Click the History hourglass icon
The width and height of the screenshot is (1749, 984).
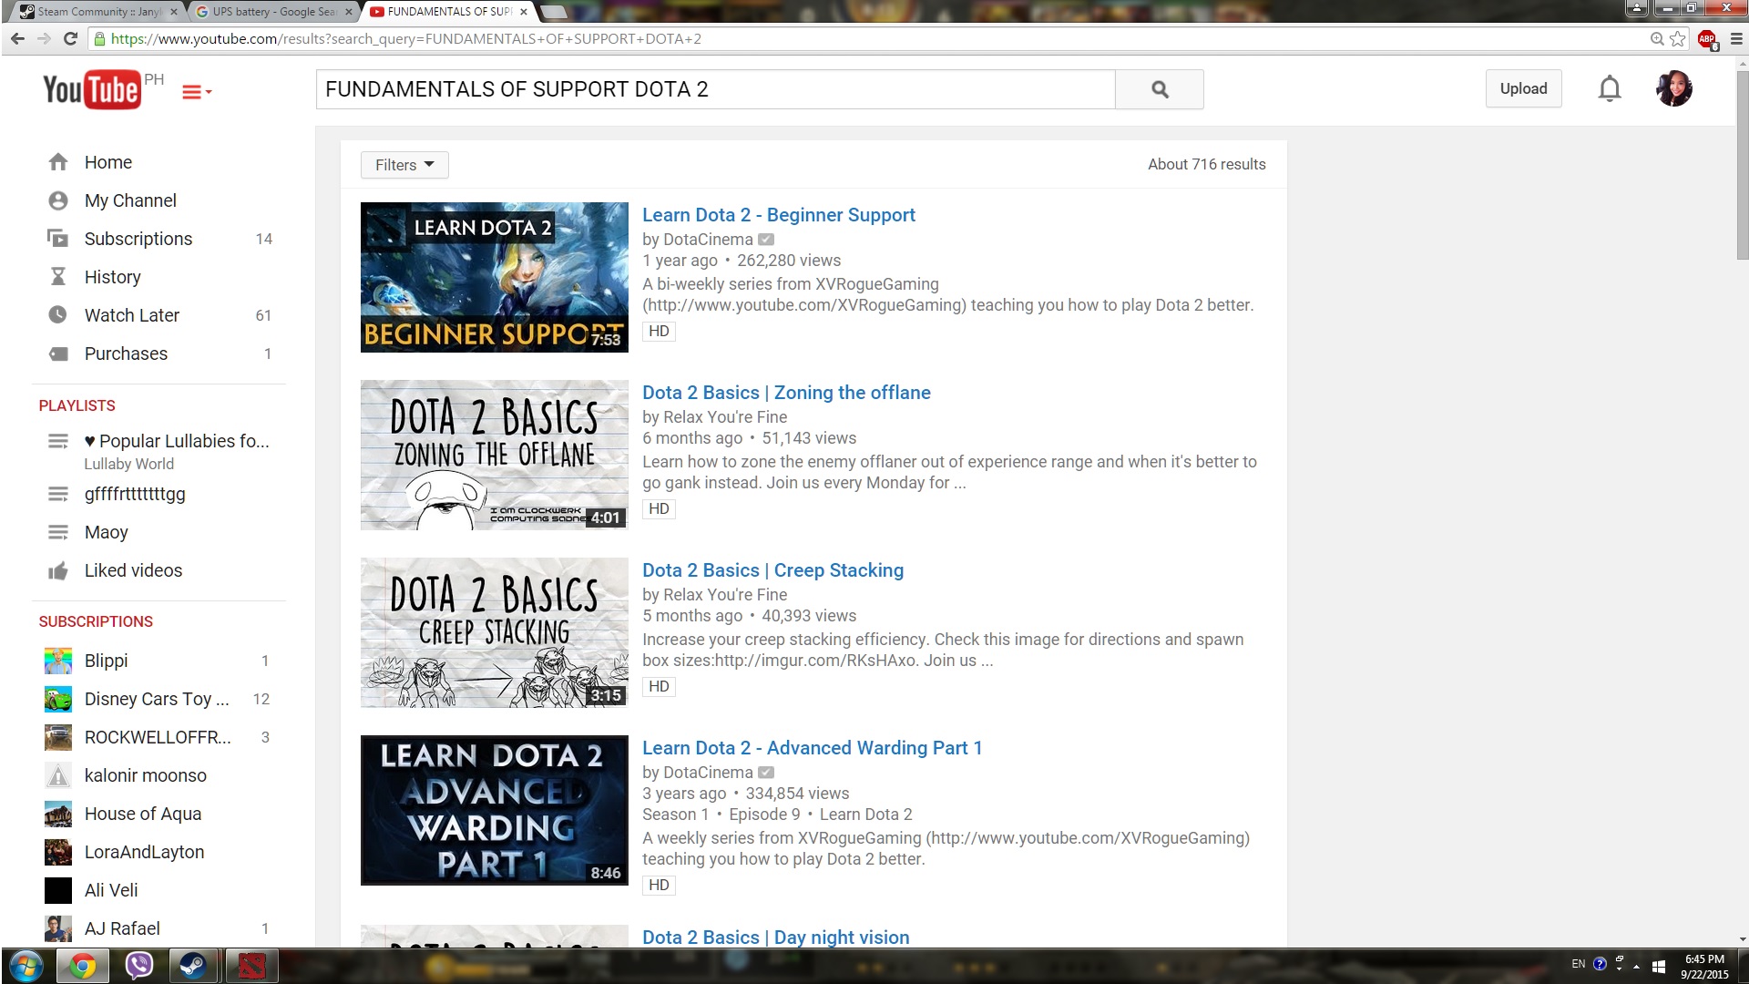58,277
